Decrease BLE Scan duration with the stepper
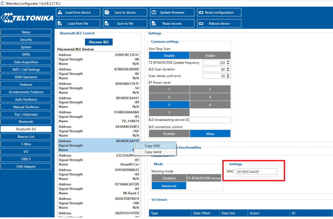 point(228,71)
